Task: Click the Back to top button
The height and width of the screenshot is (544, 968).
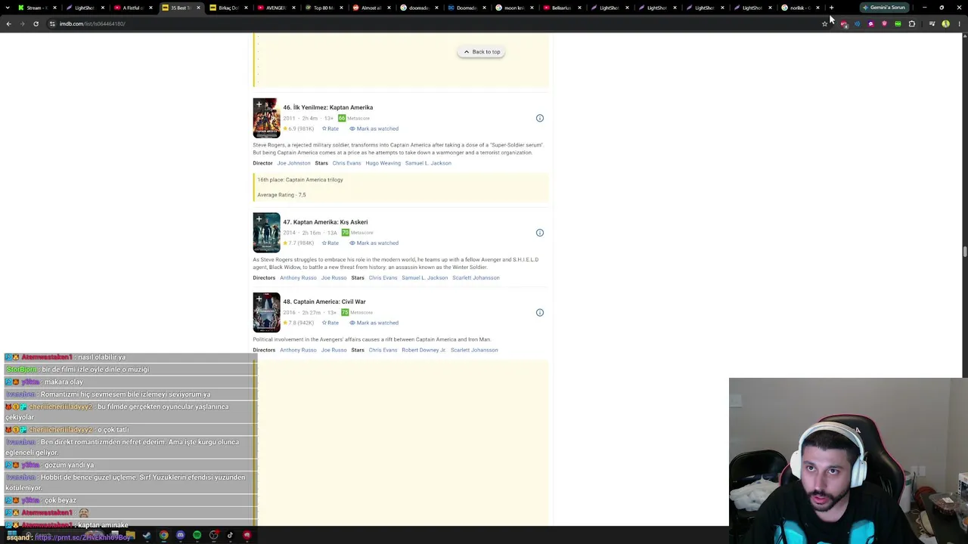Action: [x=482, y=52]
